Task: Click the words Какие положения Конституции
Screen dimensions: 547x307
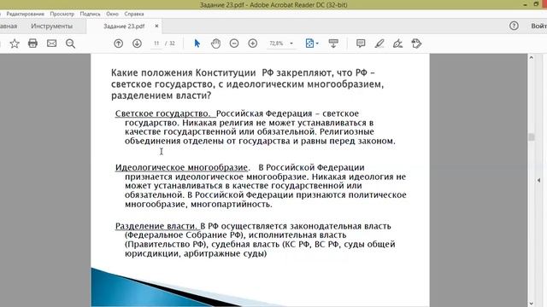Action: 184,72
